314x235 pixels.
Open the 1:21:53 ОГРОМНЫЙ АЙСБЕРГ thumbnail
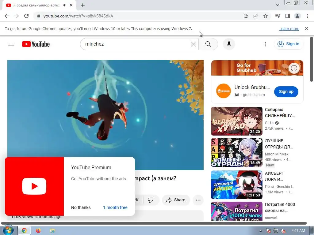[236, 185]
